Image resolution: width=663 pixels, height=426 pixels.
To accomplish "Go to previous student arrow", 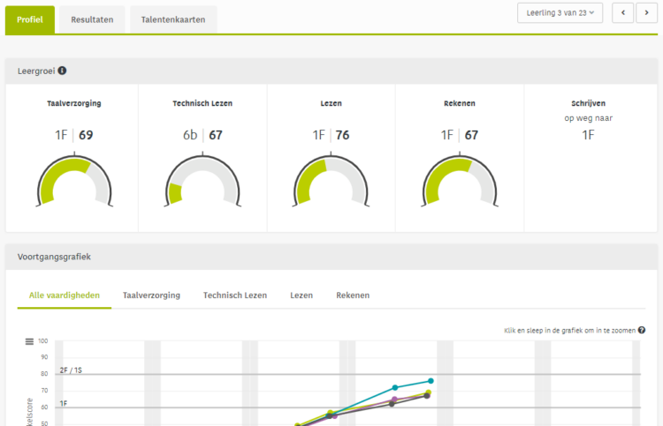I will click(x=623, y=12).
